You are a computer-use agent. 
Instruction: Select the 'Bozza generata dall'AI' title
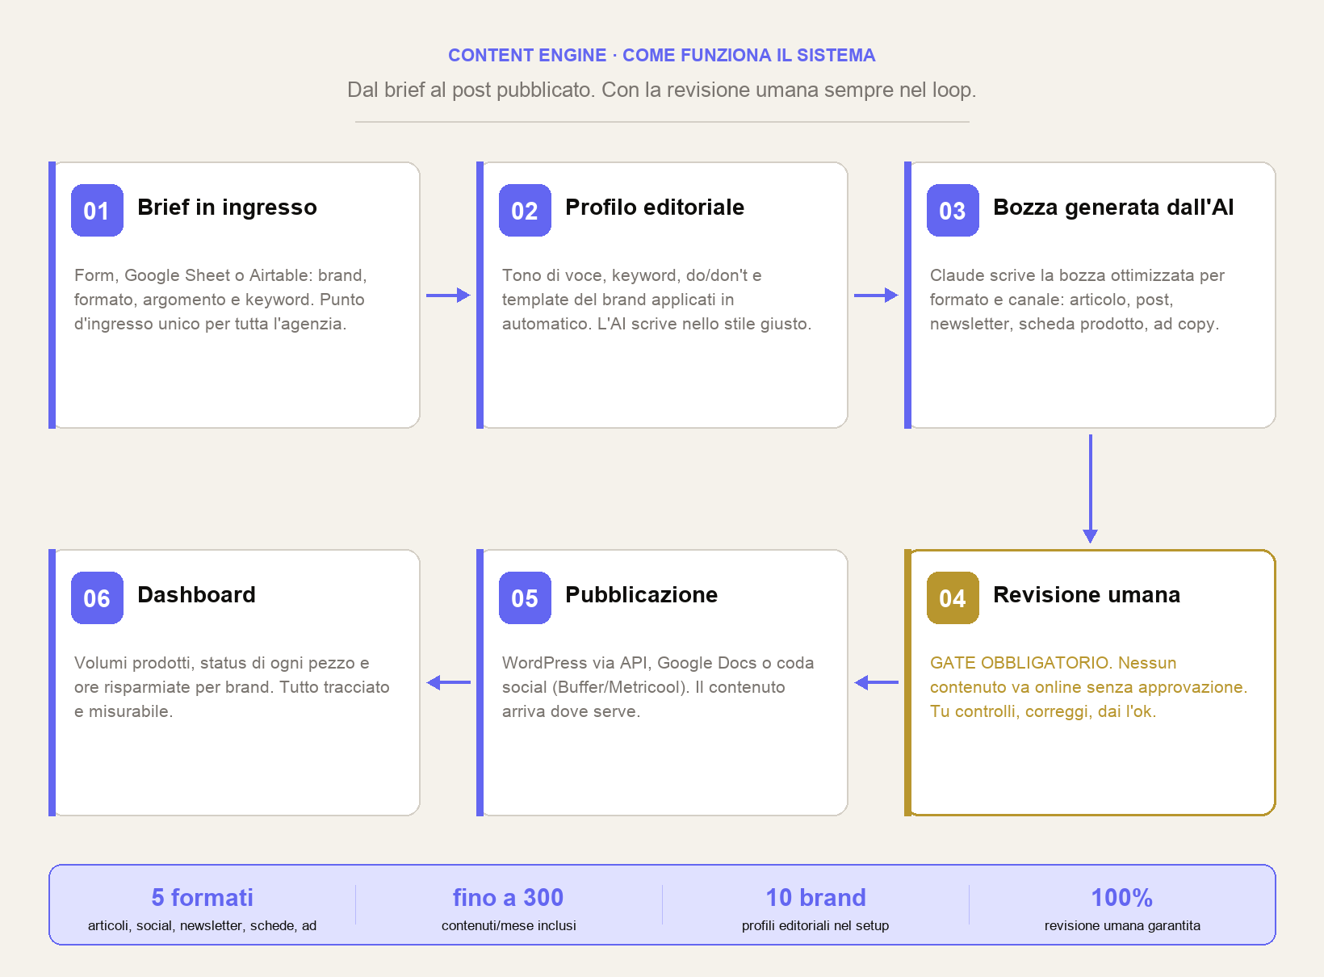(1113, 208)
